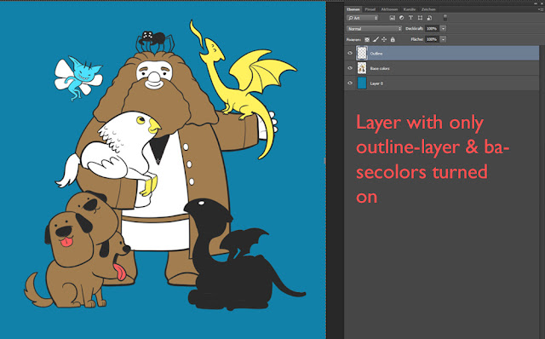Filter layers by shape layers icon
This screenshot has height=339, width=545.
click(420, 18)
